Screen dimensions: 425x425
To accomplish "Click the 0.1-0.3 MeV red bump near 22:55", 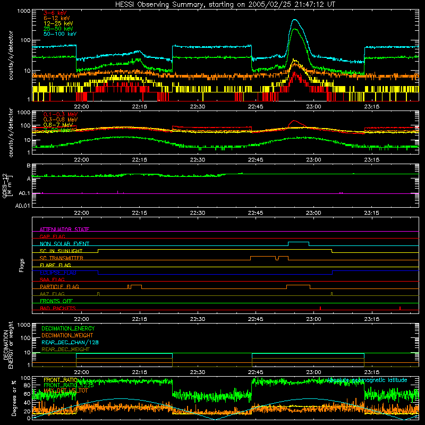I will click(295, 123).
